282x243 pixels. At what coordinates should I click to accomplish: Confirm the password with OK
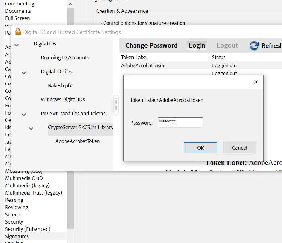point(200,148)
